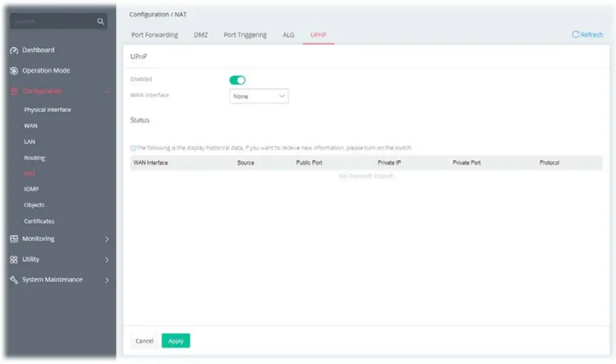Click the WAN Interface column header
The width and height of the screenshot is (616, 364).
point(150,163)
